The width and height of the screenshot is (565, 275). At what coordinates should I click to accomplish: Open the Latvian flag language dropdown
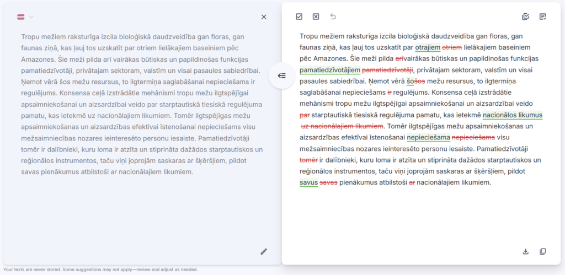pyautogui.click(x=21, y=17)
